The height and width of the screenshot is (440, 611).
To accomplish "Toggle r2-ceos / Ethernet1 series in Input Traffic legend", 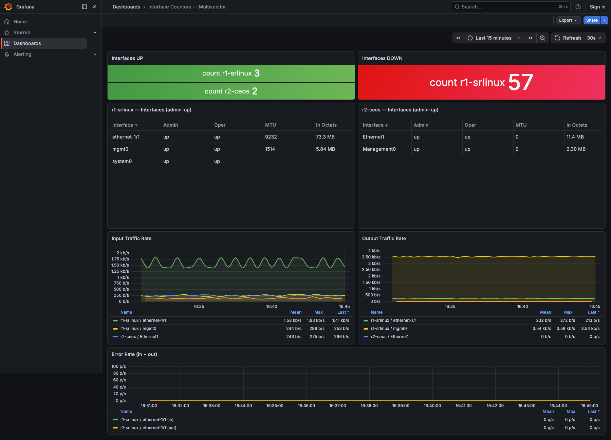I will pyautogui.click(x=139, y=337).
